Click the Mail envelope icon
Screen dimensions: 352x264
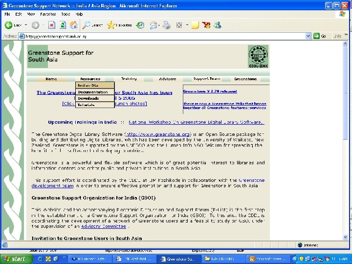[154, 25]
